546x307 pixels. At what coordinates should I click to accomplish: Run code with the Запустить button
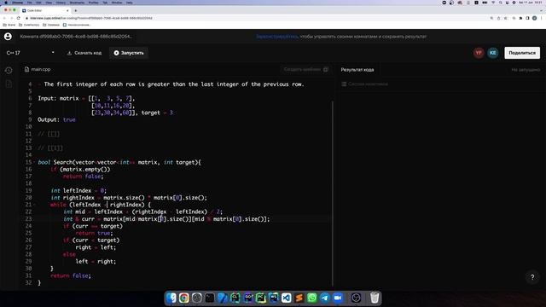click(x=129, y=53)
